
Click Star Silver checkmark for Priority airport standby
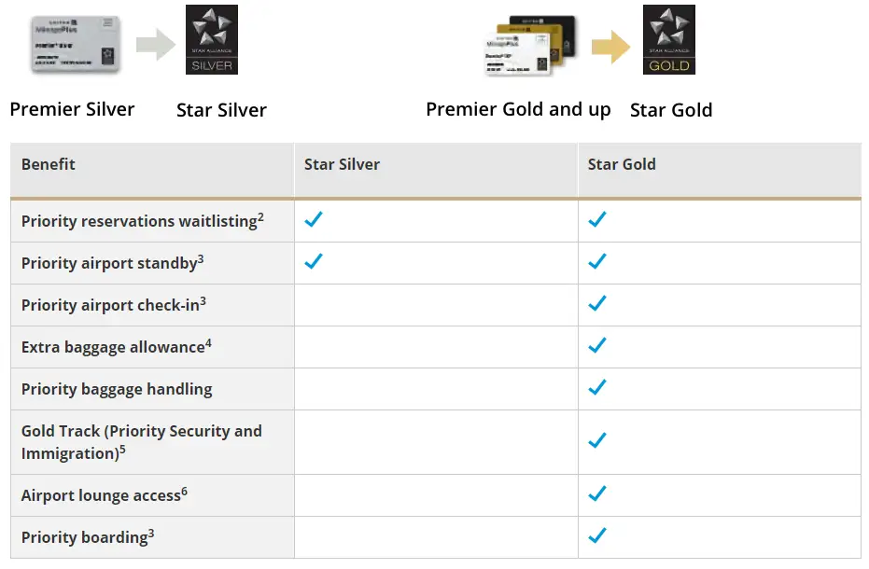click(x=314, y=262)
